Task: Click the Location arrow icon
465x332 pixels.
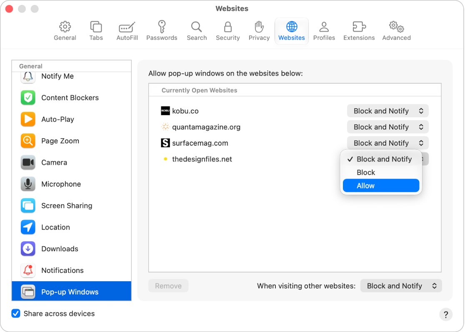Action: click(28, 228)
